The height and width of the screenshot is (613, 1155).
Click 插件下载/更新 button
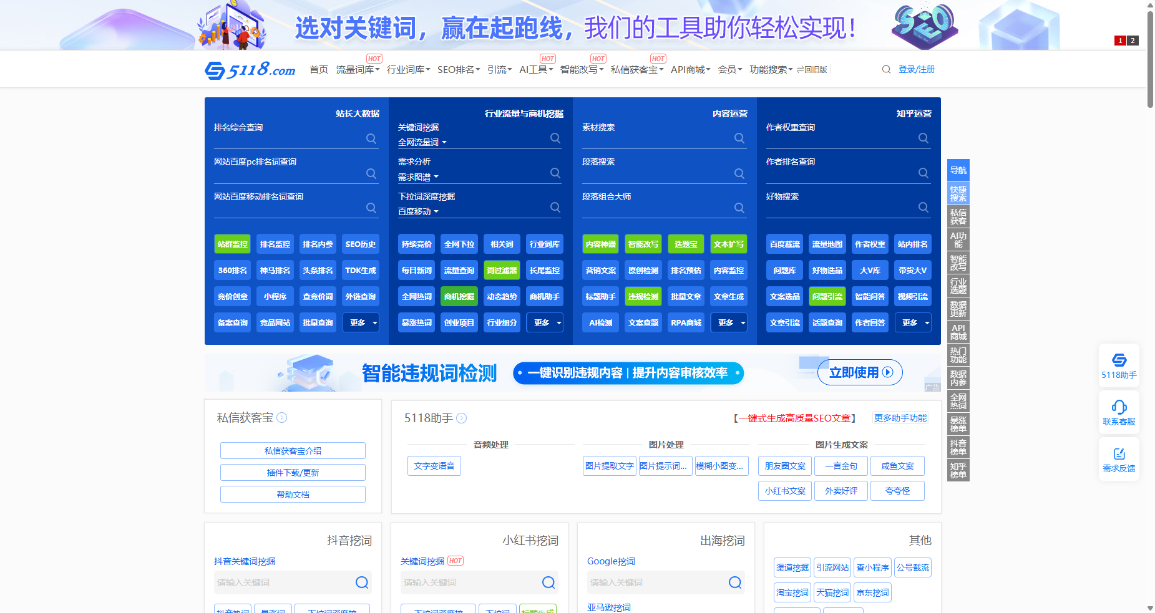click(x=293, y=473)
